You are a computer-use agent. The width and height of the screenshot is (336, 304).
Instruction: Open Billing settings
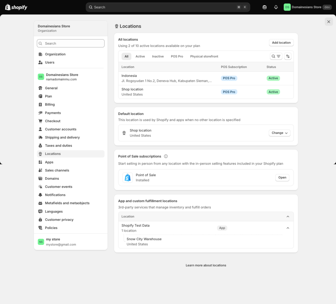[x=71, y=104]
